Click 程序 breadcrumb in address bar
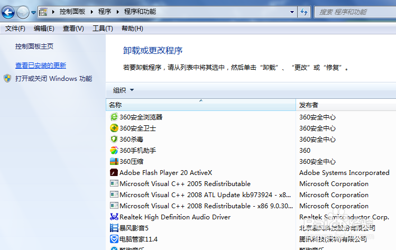 (x=105, y=12)
